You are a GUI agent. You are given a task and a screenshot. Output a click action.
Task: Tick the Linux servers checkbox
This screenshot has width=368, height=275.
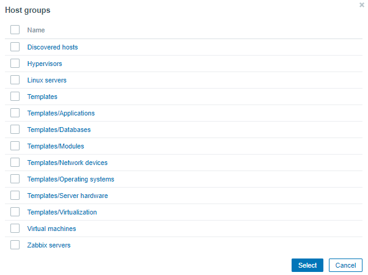coord(15,80)
